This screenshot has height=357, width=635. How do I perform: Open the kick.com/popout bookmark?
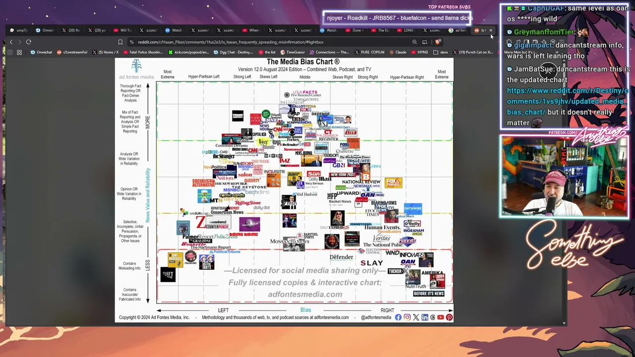pos(188,52)
